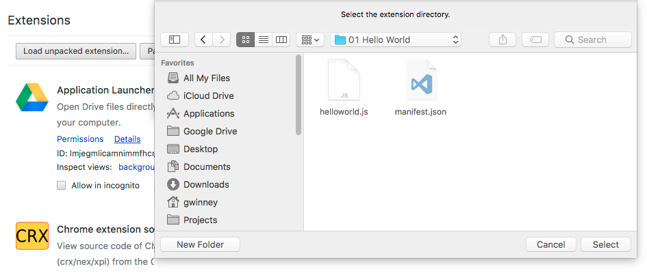Enable Allow in incognito checkbox
Viewport: 647px width, 273px height.
[x=62, y=186]
